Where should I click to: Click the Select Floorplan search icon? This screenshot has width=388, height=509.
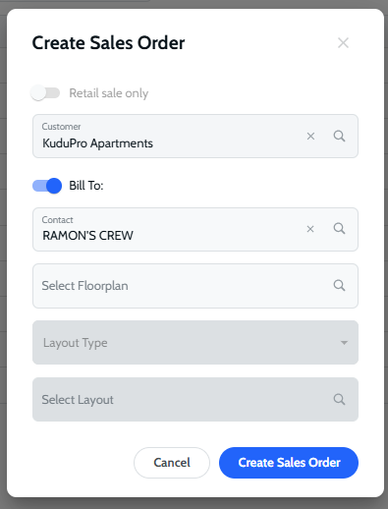(339, 285)
